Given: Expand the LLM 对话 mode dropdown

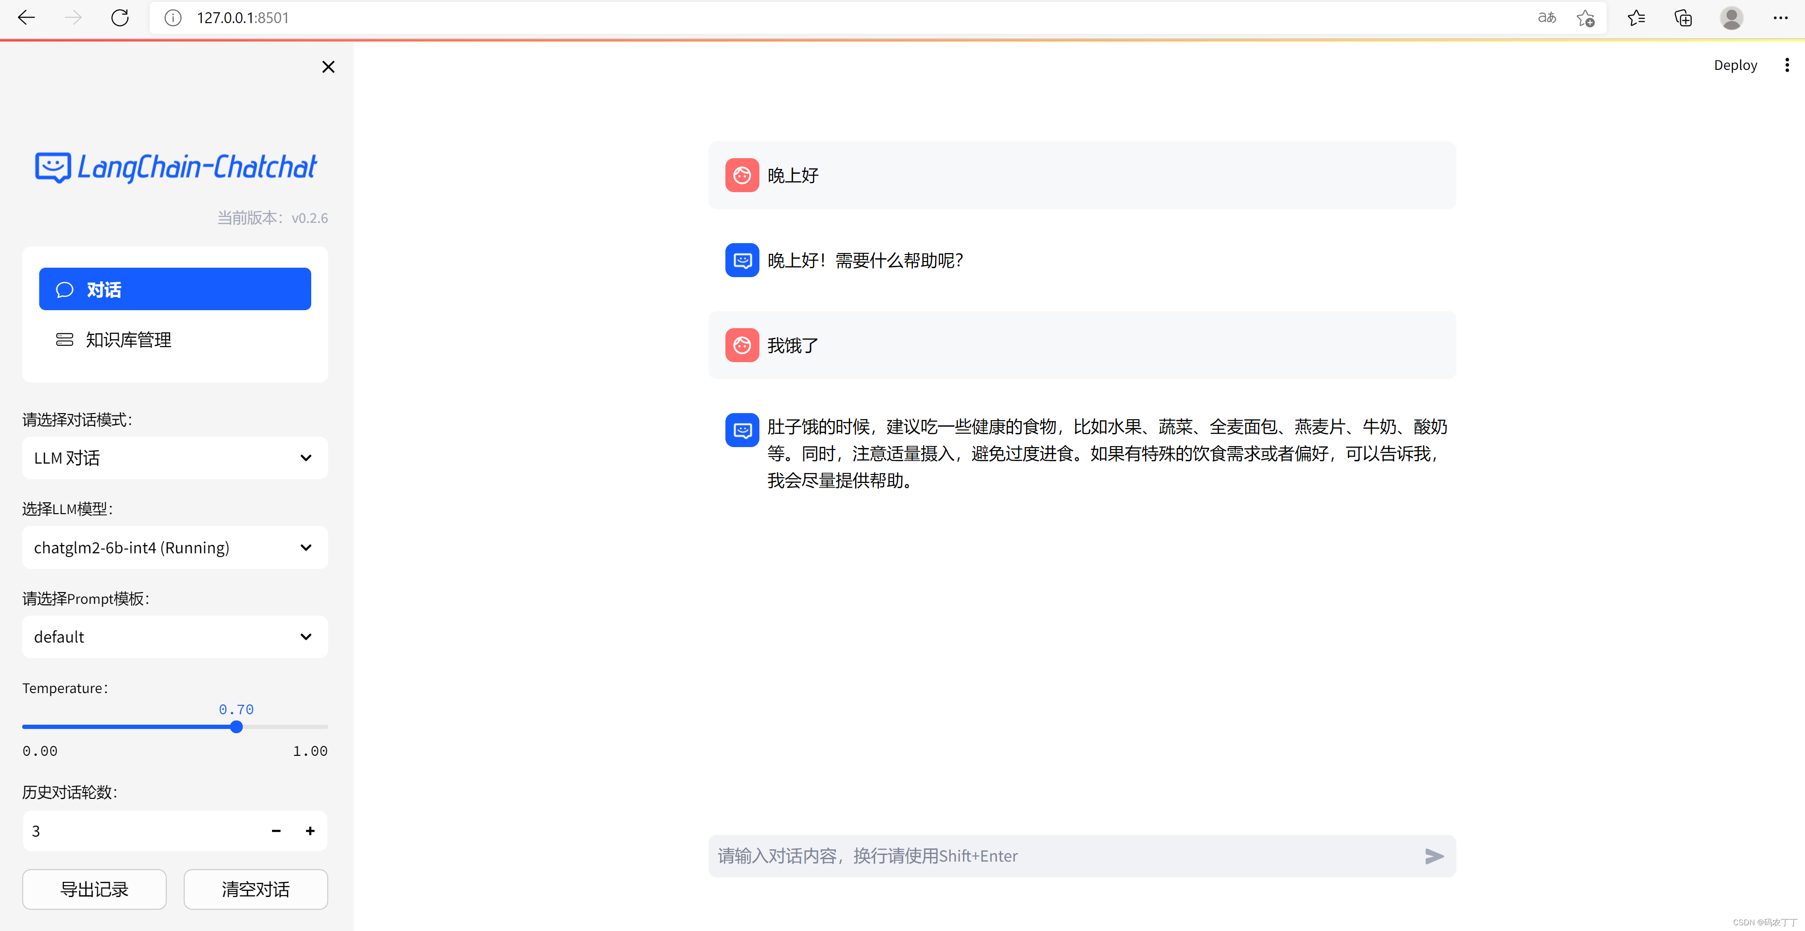Looking at the screenshot, I should click(174, 458).
